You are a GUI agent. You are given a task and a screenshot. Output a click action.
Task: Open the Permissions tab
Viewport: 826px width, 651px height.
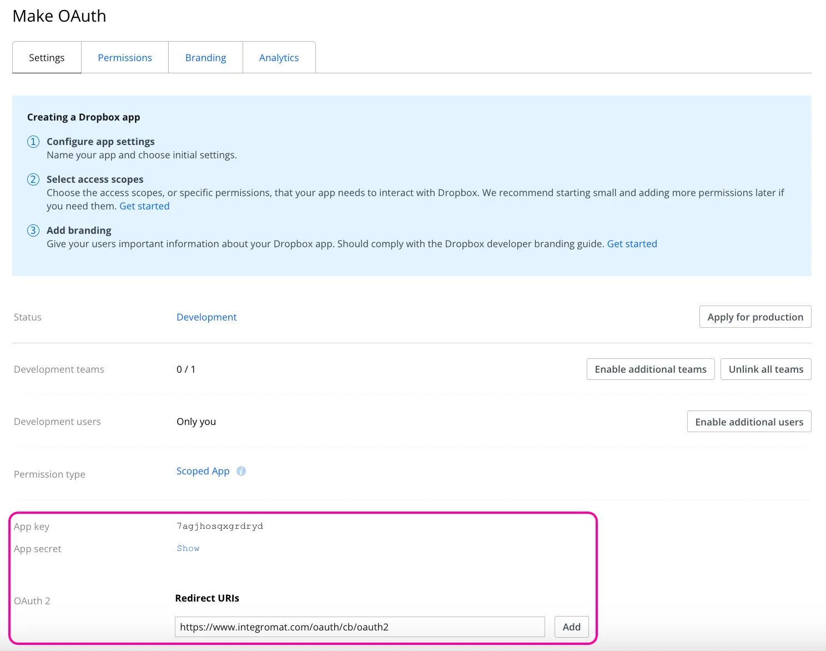[x=125, y=57]
